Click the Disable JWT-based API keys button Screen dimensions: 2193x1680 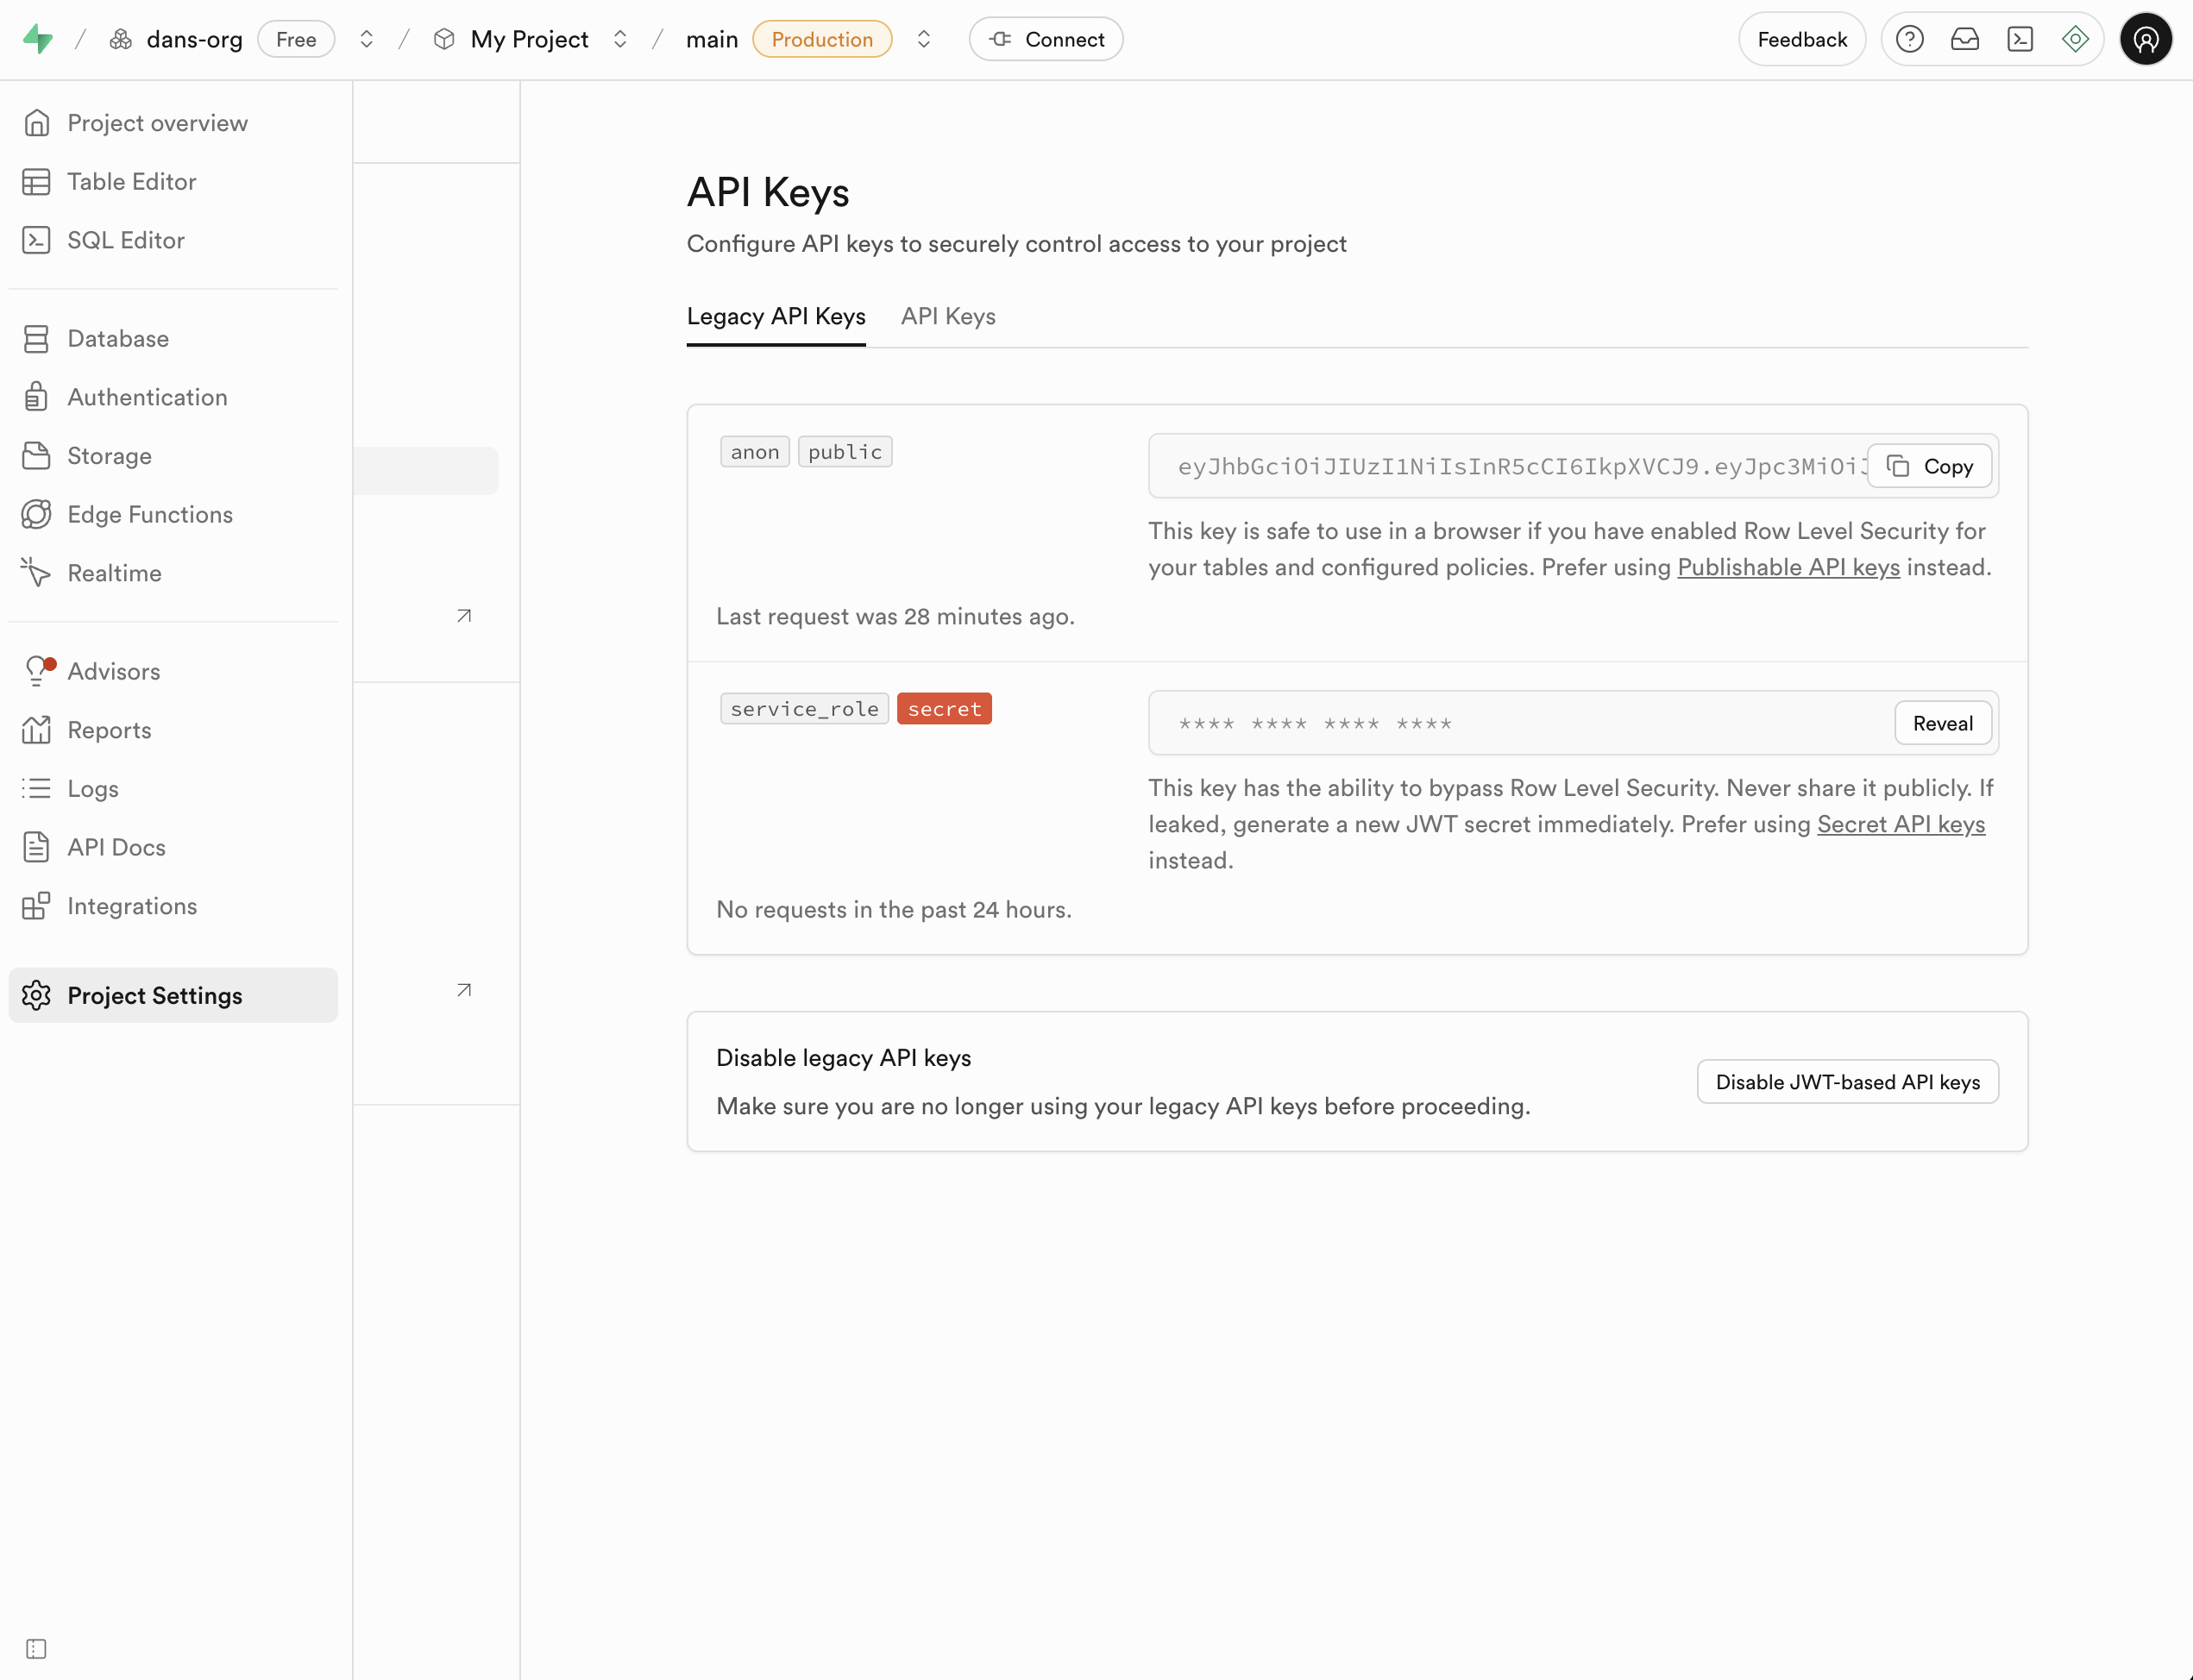click(x=1846, y=1081)
